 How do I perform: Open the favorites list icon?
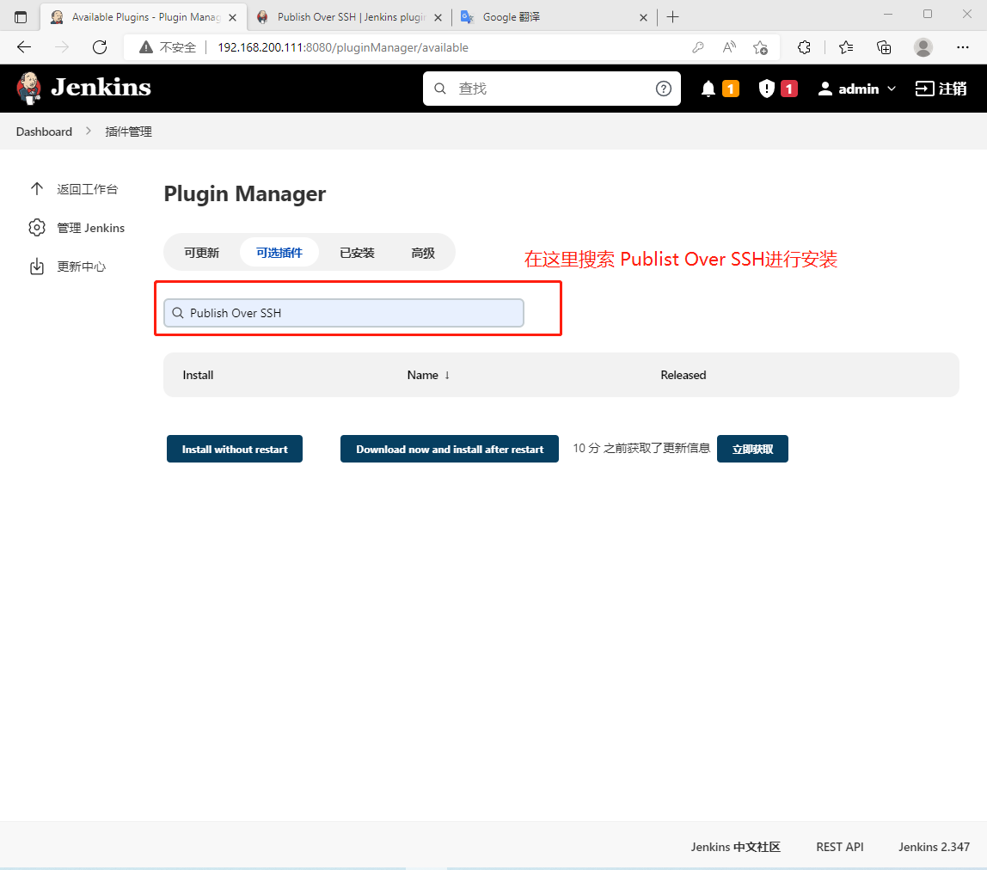(846, 47)
